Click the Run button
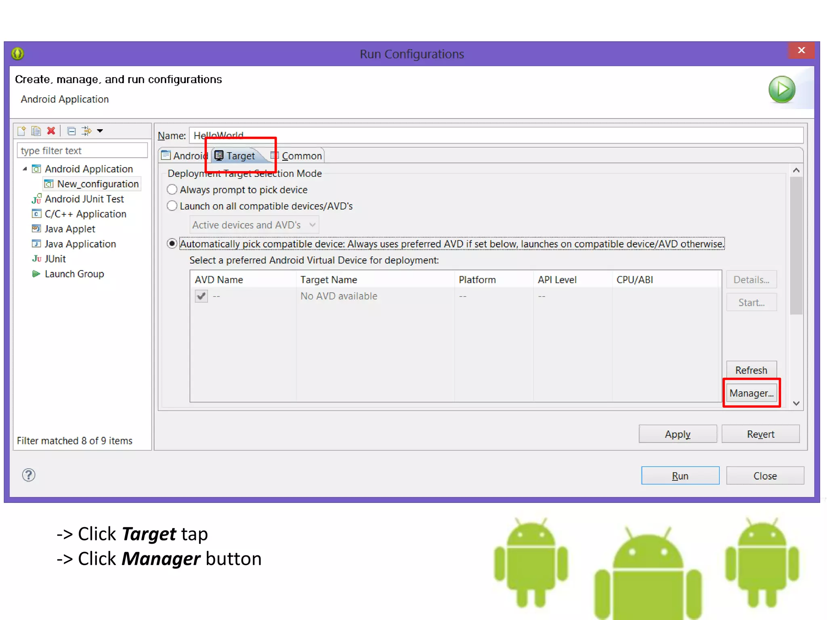The image size is (827, 620). click(x=680, y=476)
